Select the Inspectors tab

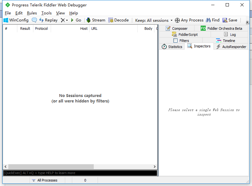(x=199, y=46)
